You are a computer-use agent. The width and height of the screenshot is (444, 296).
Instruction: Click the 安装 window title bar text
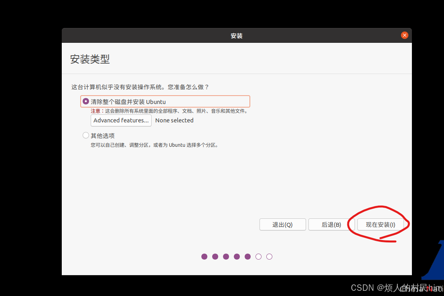(237, 36)
